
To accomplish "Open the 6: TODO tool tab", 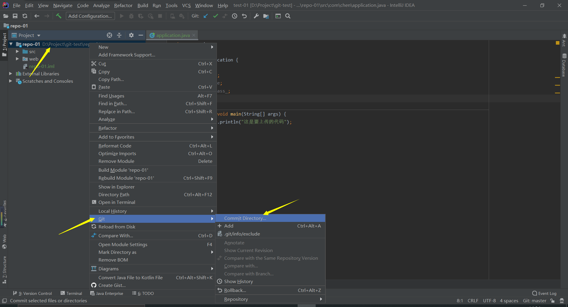I will [x=143, y=293].
